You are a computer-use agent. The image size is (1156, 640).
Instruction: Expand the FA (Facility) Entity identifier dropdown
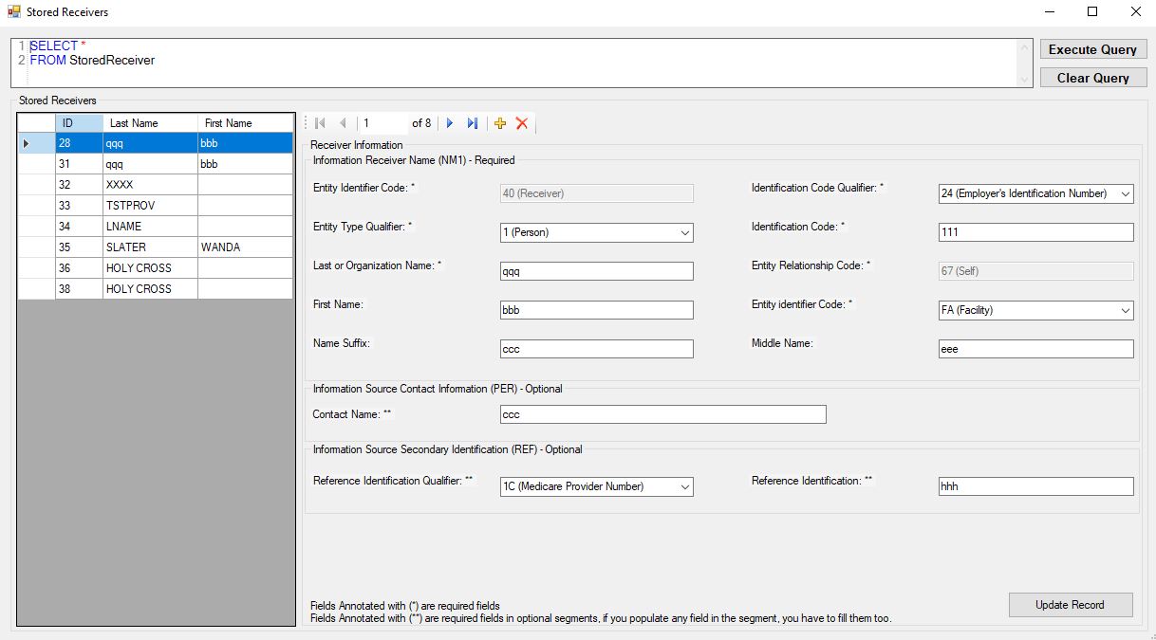[1126, 310]
